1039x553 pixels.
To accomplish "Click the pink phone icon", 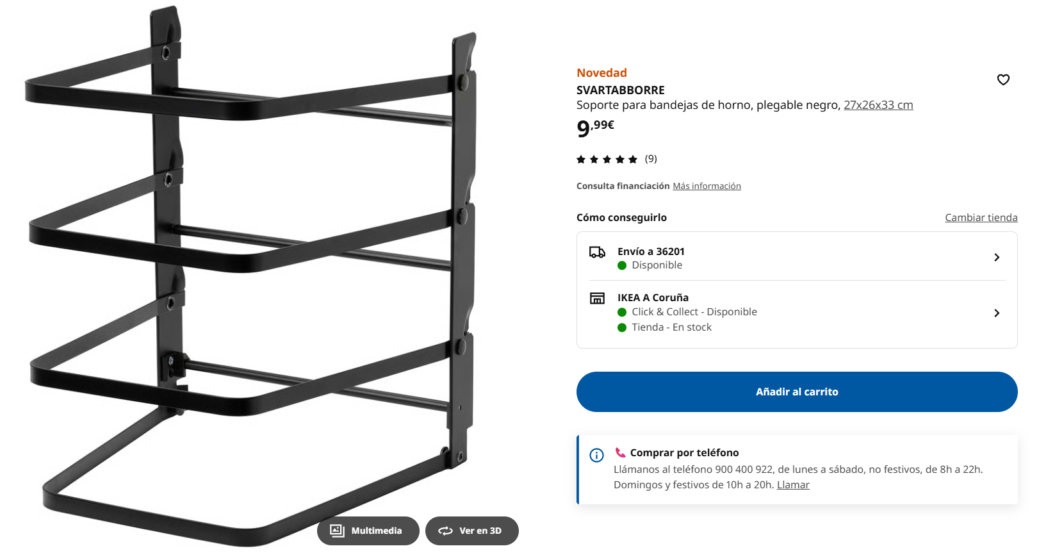I will (620, 452).
